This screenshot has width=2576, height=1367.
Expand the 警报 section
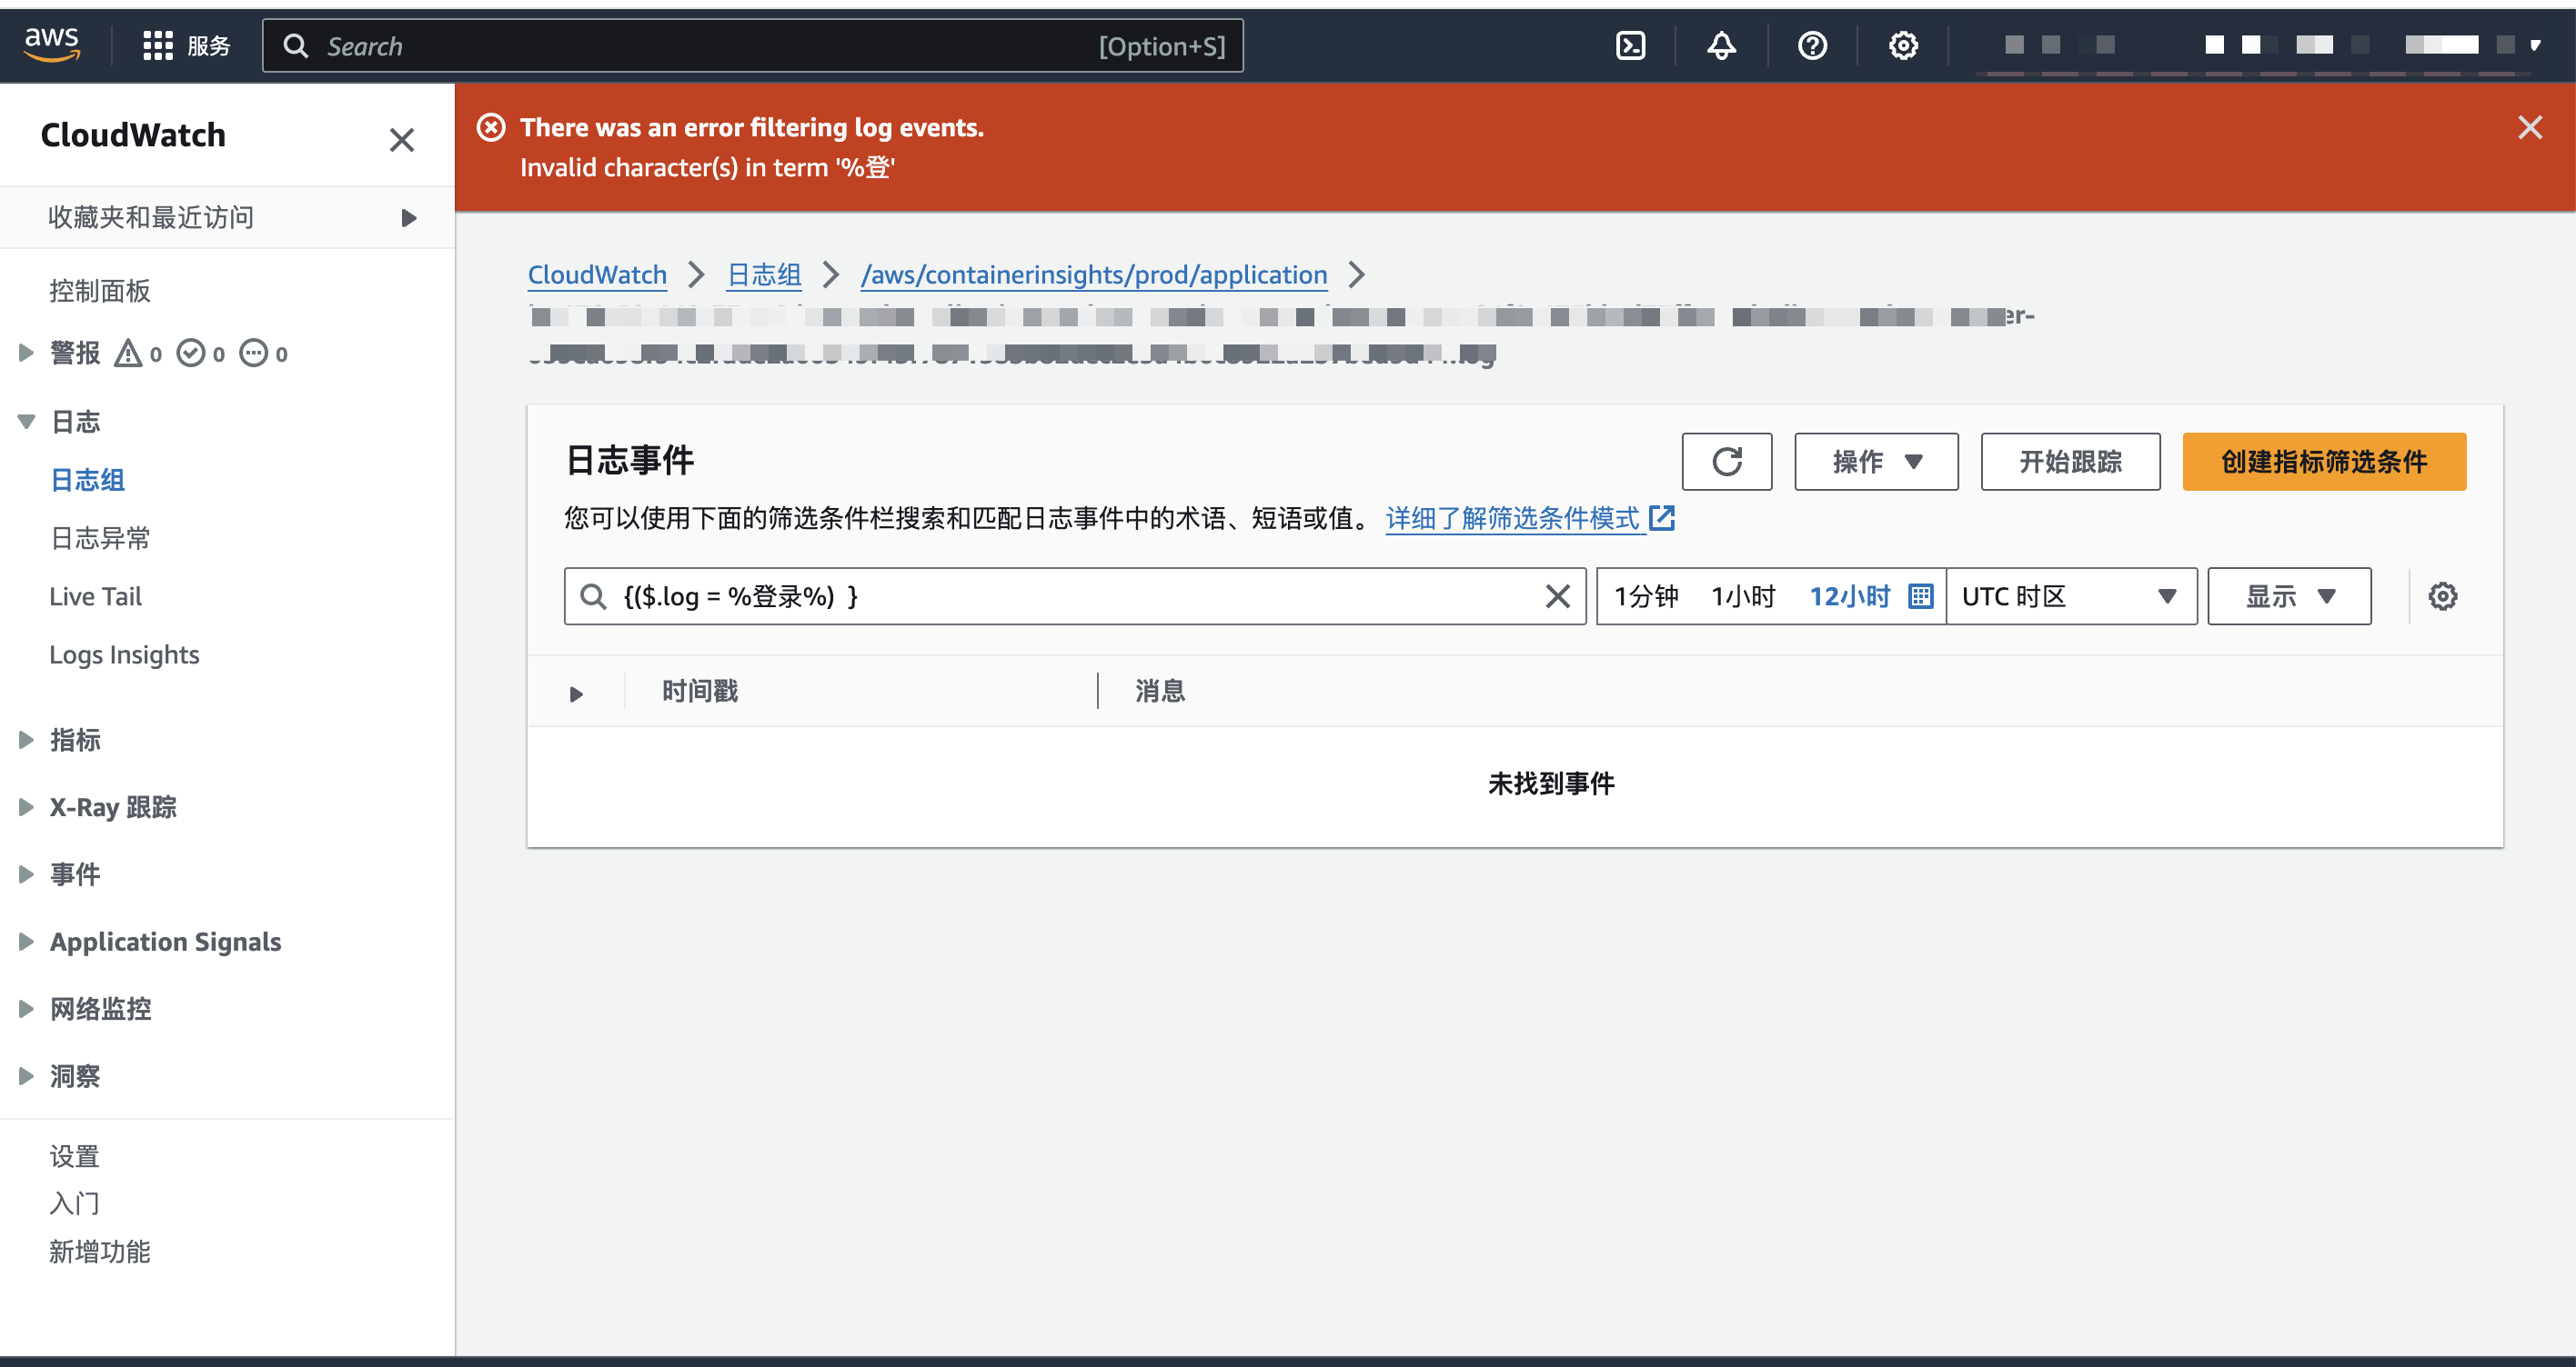click(x=26, y=352)
